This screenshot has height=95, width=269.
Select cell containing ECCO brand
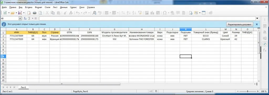tap(206, 36)
